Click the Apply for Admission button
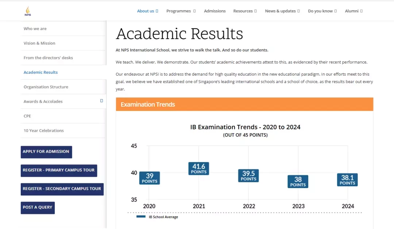394x229 pixels. [46, 152]
